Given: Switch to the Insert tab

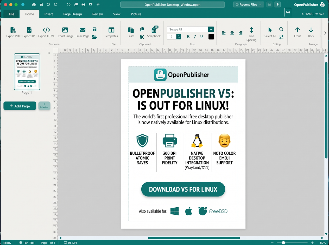Looking at the screenshot, I should [x=49, y=14].
